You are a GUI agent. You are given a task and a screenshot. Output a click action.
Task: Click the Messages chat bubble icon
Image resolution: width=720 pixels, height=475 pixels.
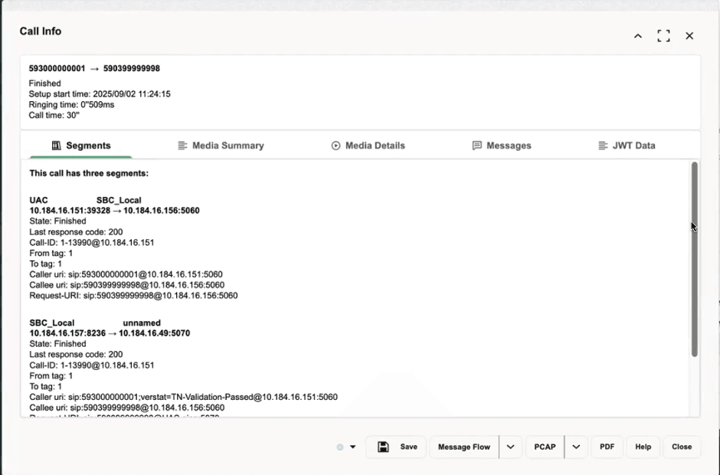tap(477, 146)
